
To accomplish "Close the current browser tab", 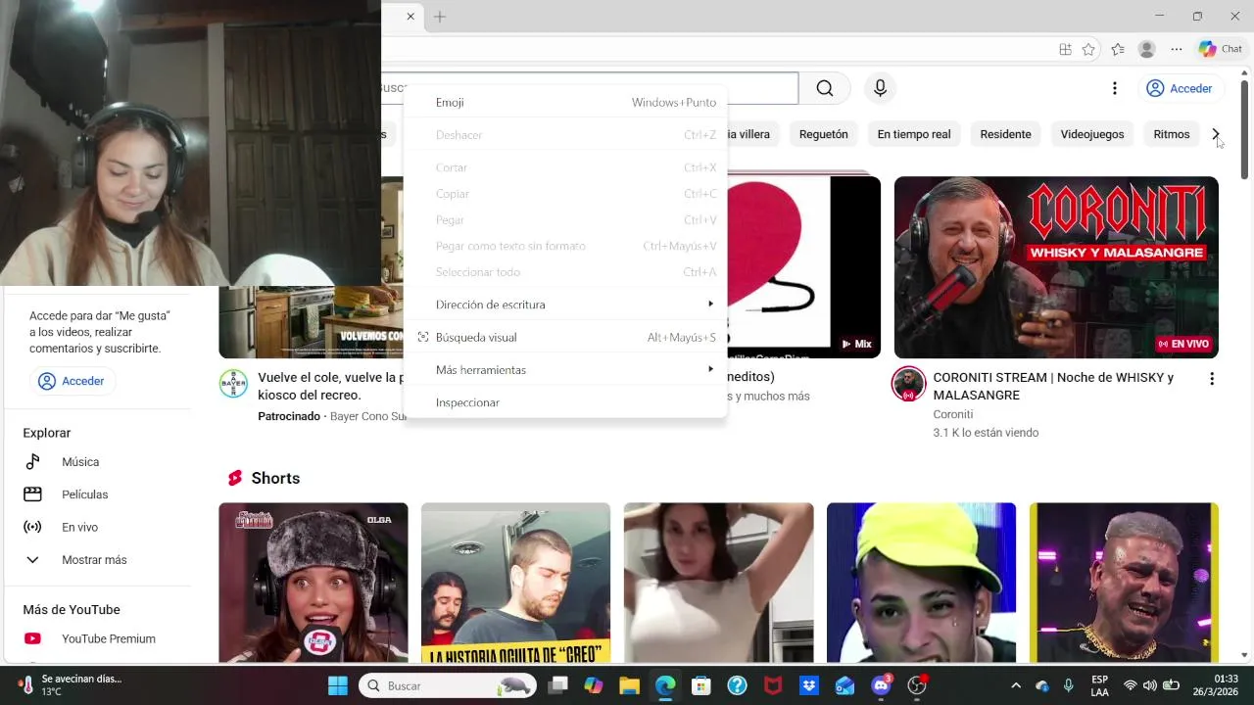I will 410,17.
